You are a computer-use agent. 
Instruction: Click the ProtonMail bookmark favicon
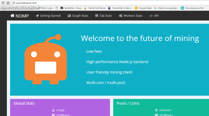click(109, 8)
